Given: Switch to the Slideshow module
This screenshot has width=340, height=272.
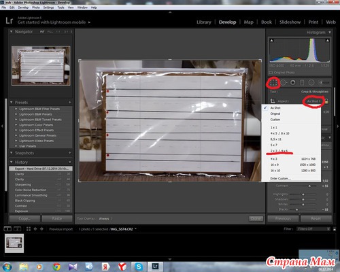Looking at the screenshot, I should click(x=290, y=22).
